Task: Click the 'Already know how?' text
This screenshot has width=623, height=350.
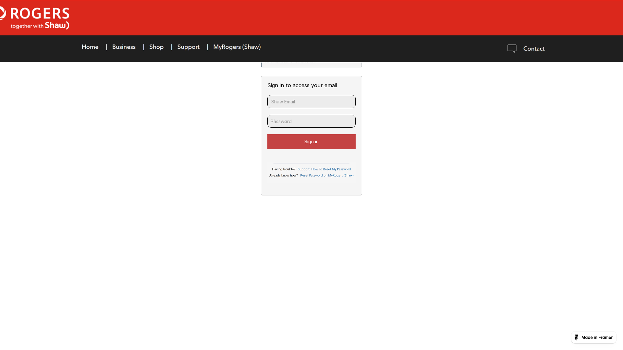Action: point(284,175)
